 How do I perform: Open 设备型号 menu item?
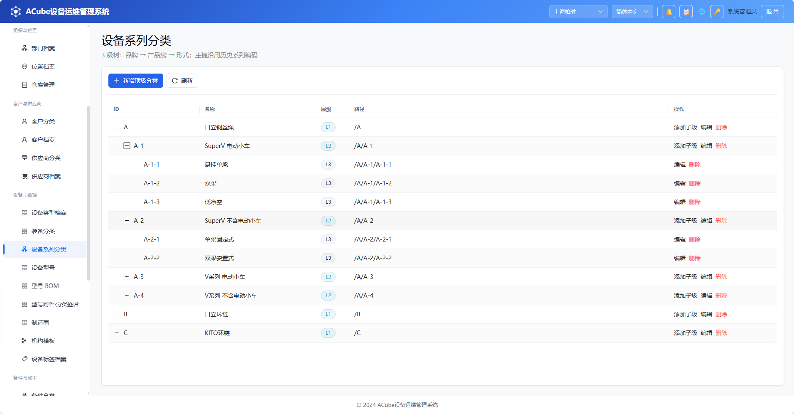click(45, 268)
